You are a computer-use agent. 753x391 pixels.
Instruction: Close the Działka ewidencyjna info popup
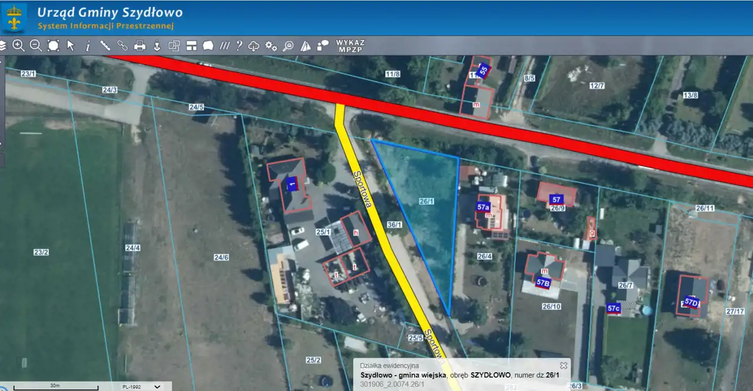[x=563, y=365]
